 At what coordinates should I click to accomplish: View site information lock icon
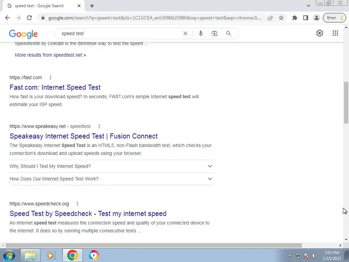coord(43,18)
